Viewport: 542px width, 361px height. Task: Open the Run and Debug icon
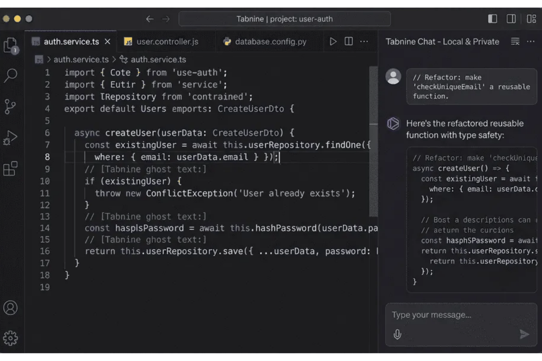click(10, 138)
